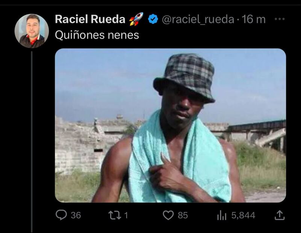Click the 36 replies count

point(76,215)
